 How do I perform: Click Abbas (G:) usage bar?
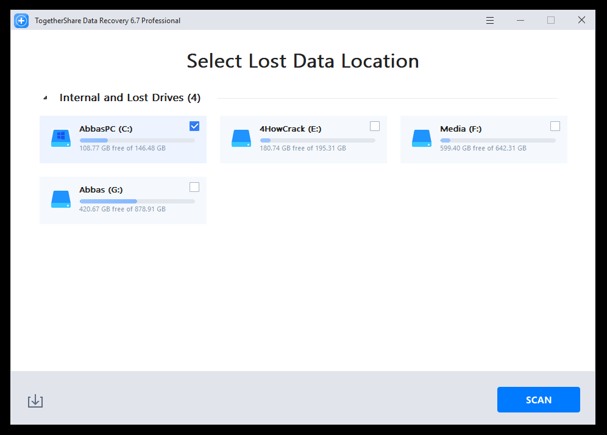click(137, 201)
